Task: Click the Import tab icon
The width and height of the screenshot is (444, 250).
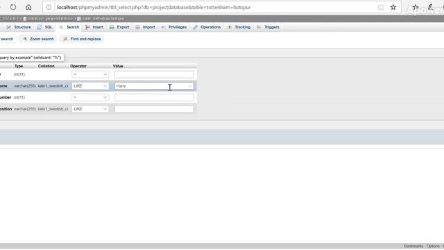Action: 137,27
